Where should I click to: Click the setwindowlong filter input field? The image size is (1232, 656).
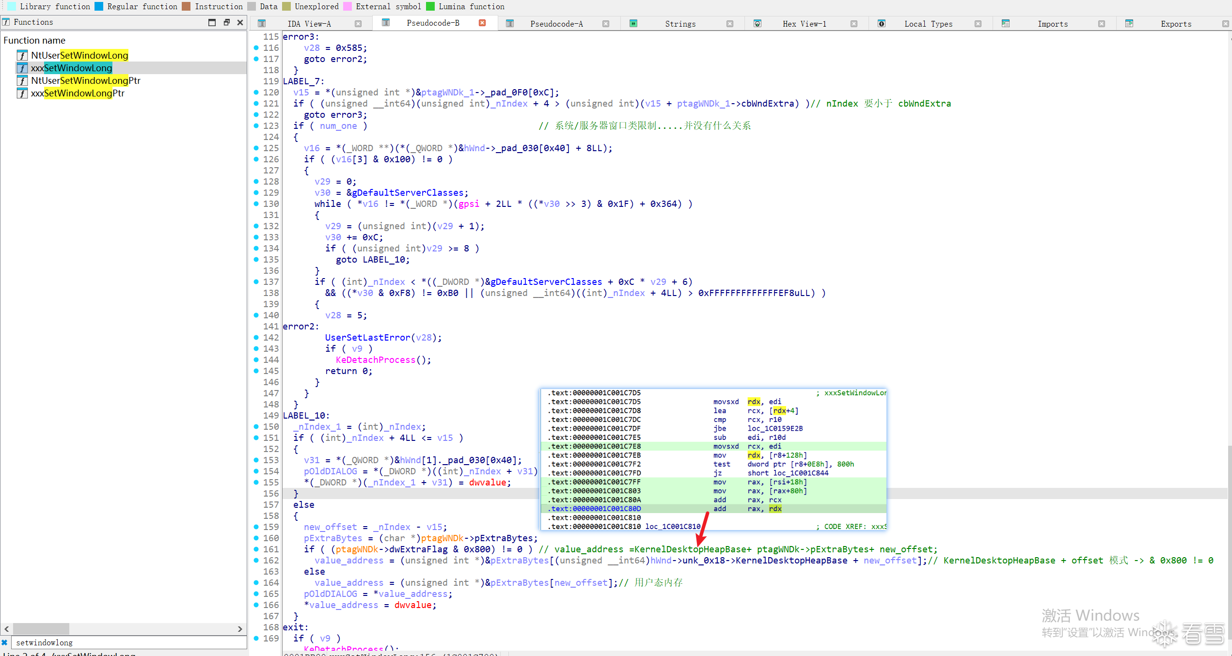[126, 642]
